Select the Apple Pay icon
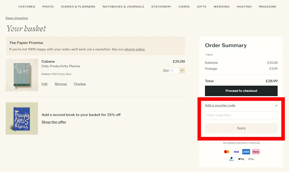Viewport: 289px width, 172px height. point(241,159)
